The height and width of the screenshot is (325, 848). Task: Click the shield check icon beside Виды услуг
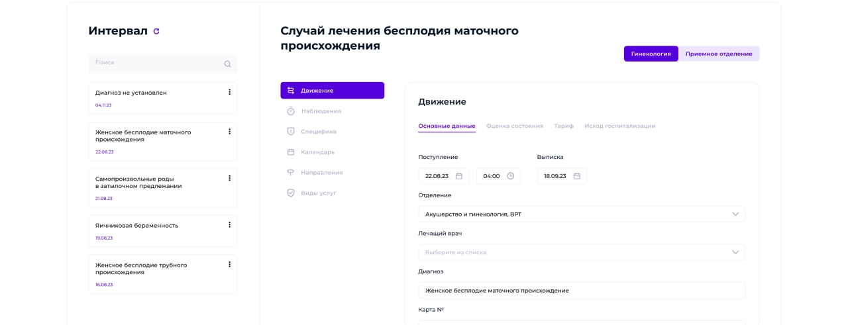point(290,193)
